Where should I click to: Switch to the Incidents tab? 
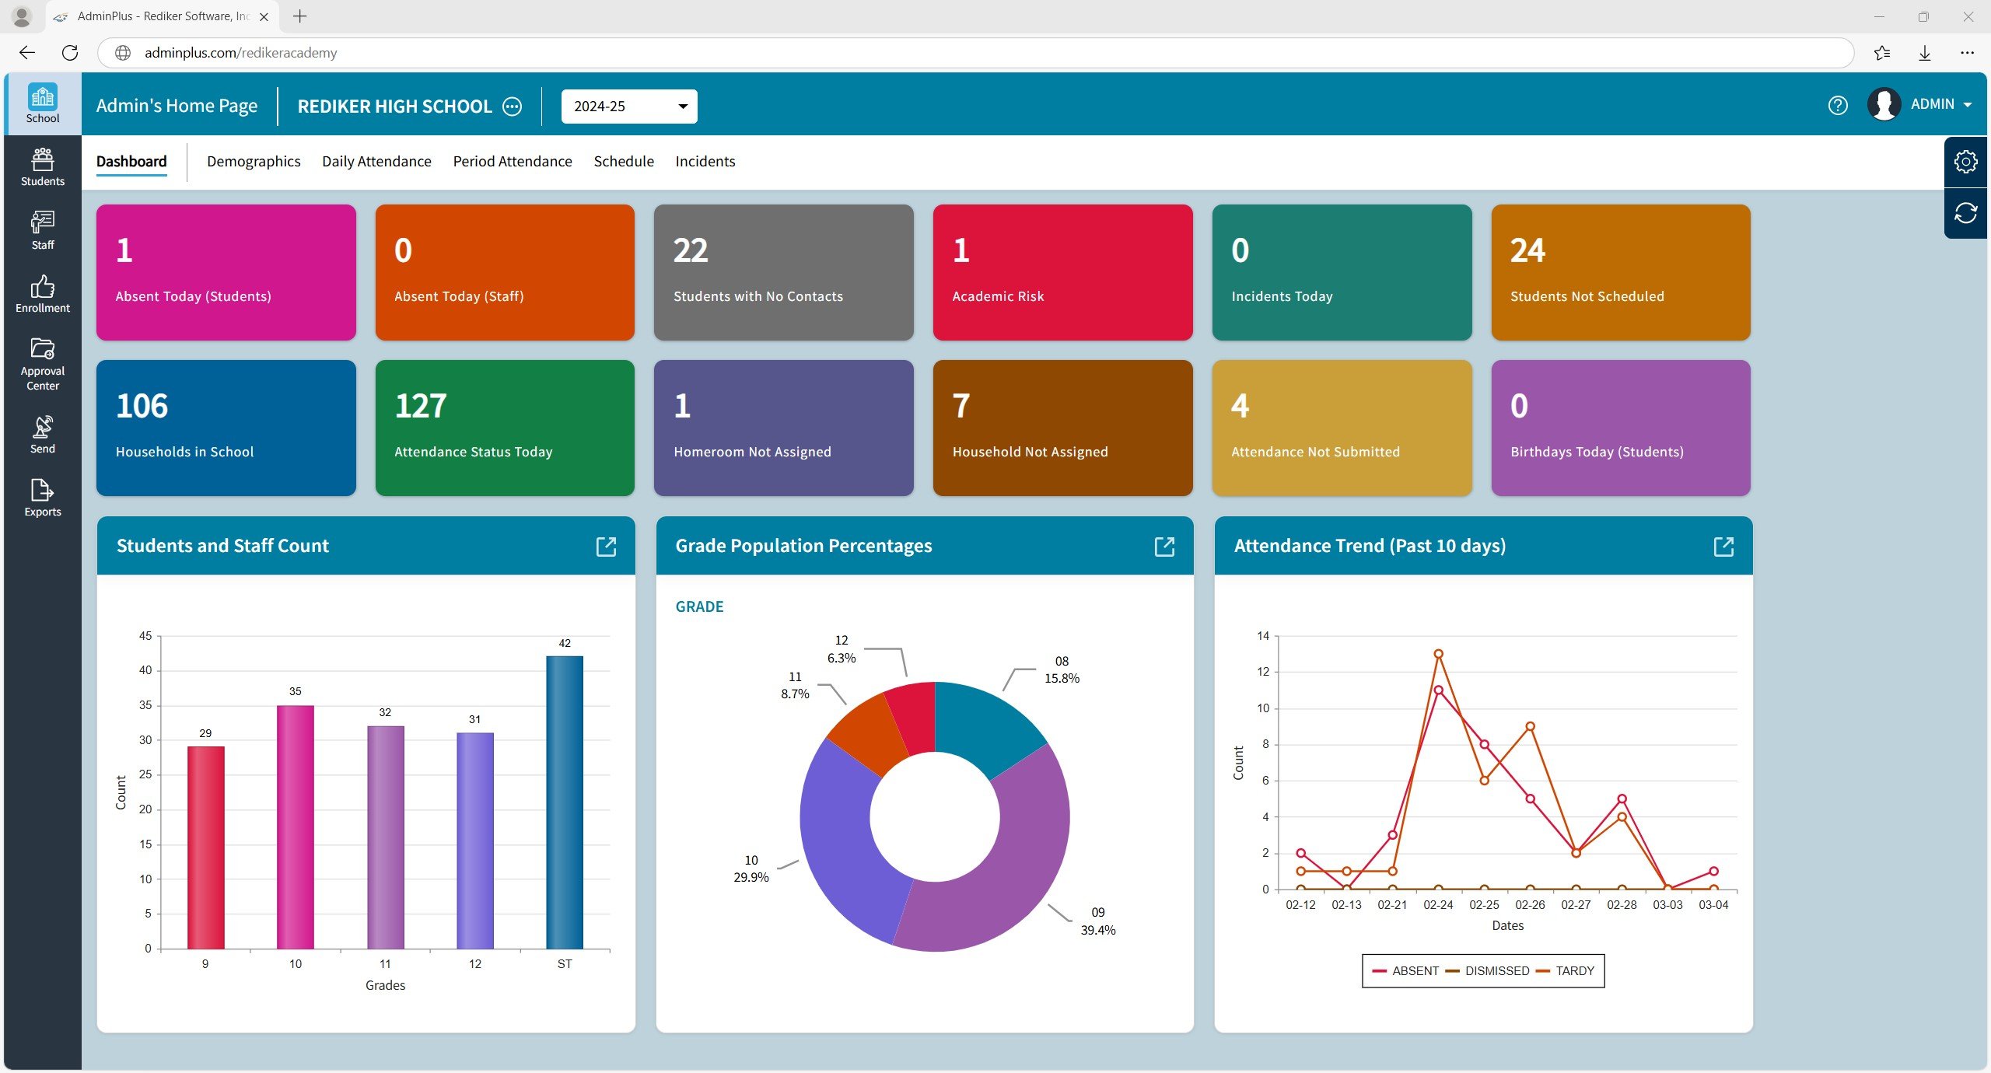705,162
